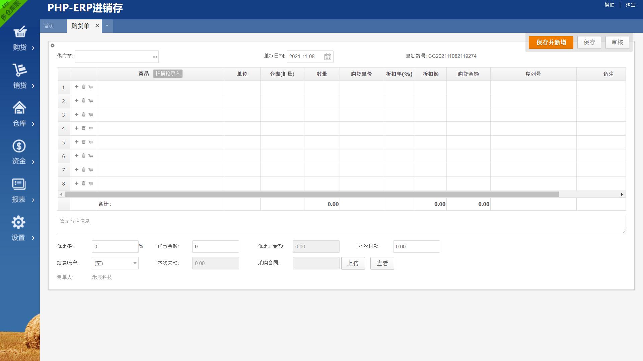
Task: Click the ... button to pick a supplier
Action: (x=155, y=56)
